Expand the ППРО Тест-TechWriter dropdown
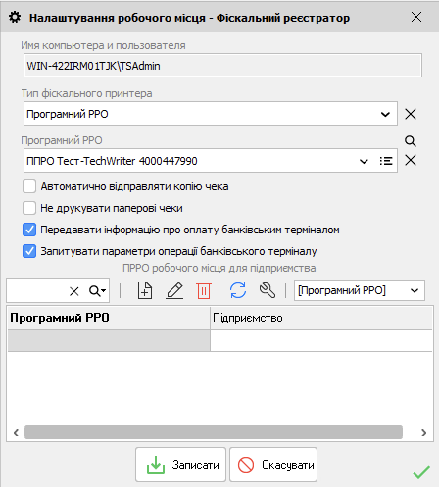The height and width of the screenshot is (487, 439). click(x=364, y=160)
